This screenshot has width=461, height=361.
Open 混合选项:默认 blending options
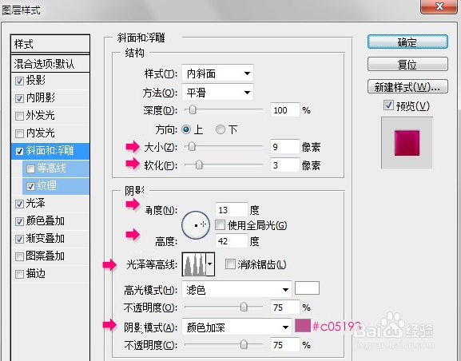(x=50, y=64)
